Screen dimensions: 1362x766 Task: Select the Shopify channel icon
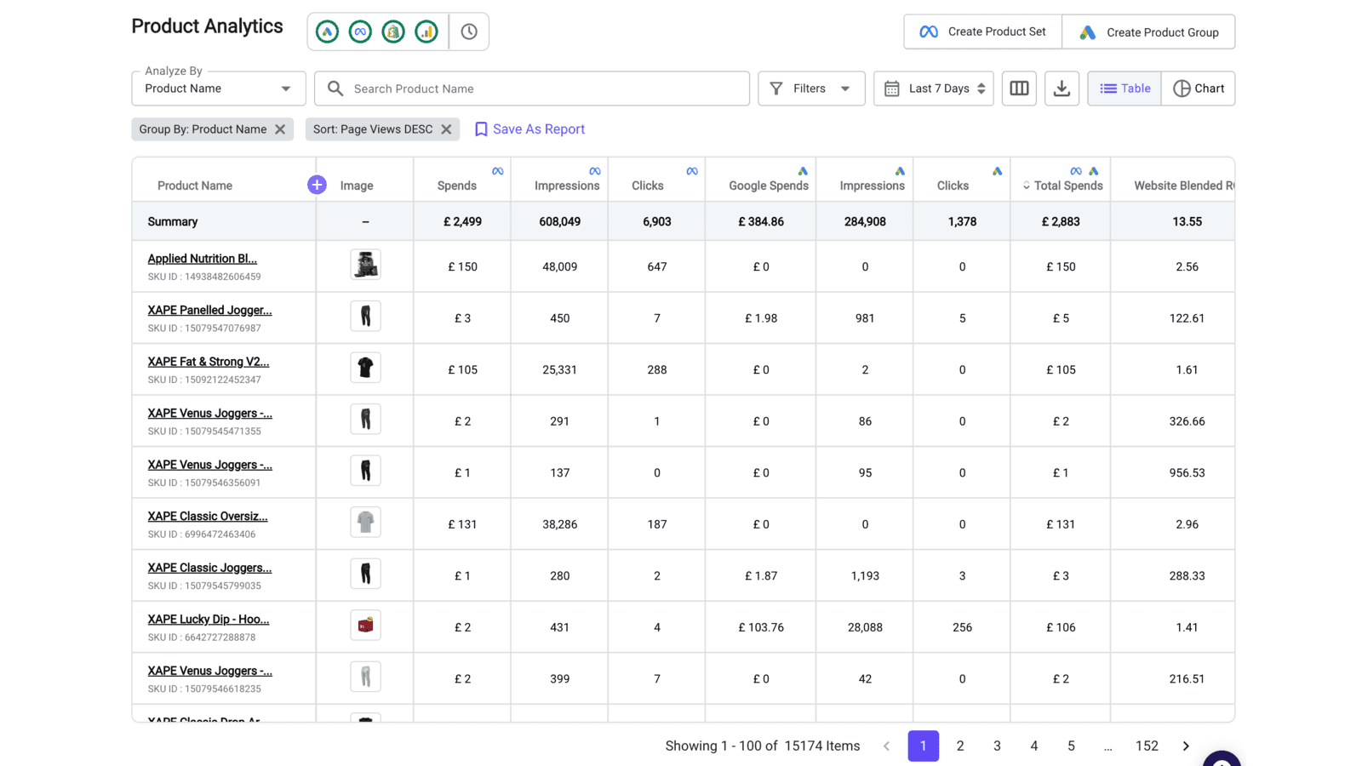pyautogui.click(x=392, y=31)
